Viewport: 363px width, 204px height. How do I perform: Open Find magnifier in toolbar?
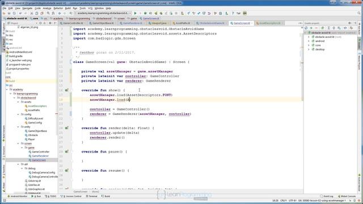[48, 13]
